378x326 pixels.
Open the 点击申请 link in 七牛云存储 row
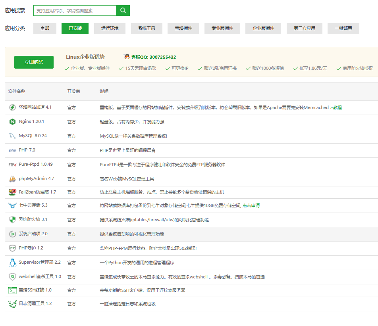point(251,205)
